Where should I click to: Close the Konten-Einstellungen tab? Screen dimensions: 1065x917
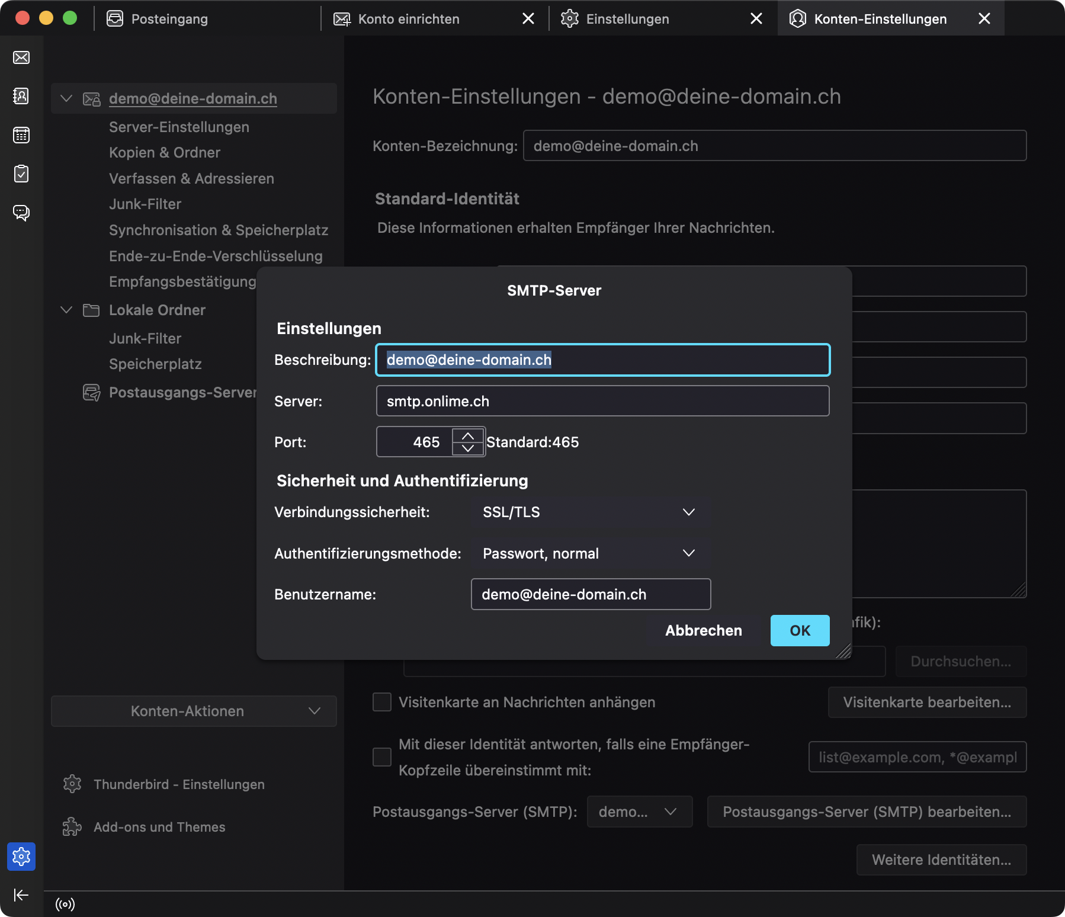984,18
